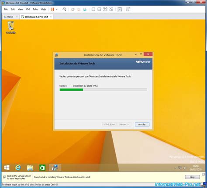Open the View menu
This screenshot has height=188, width=207.
click(x=21, y=9)
